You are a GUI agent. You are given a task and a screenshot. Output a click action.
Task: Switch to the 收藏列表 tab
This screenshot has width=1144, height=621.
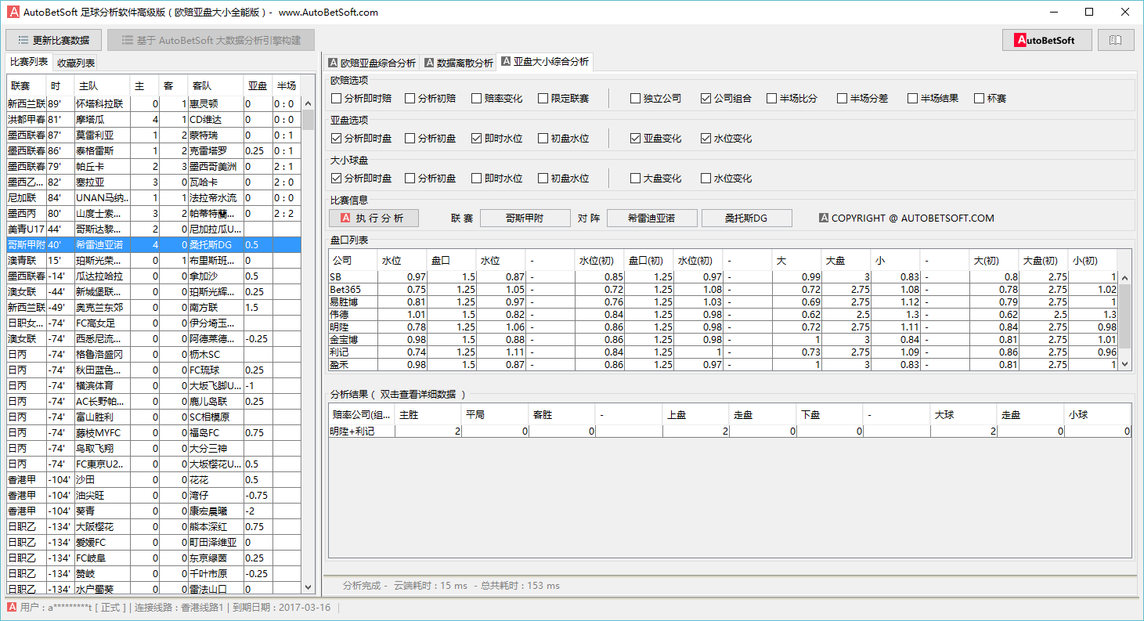[76, 63]
